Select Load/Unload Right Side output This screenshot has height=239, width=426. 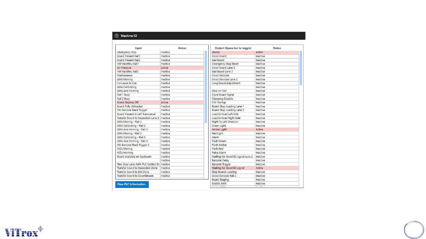[255, 118]
